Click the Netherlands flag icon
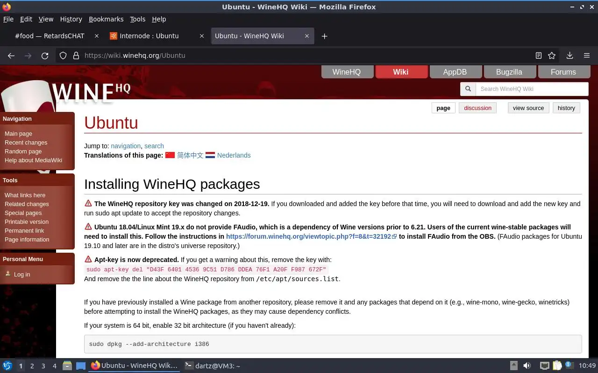Image resolution: width=598 pixels, height=373 pixels. pyautogui.click(x=210, y=155)
